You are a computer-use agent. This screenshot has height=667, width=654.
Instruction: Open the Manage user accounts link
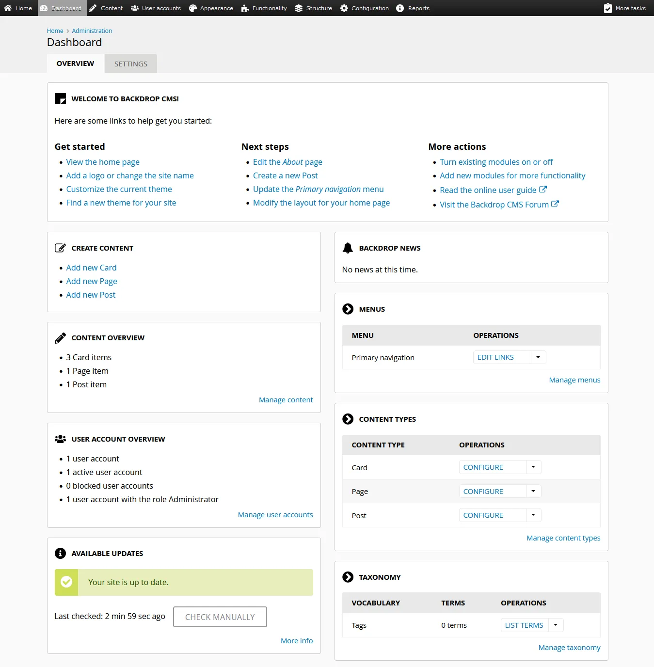coord(275,515)
